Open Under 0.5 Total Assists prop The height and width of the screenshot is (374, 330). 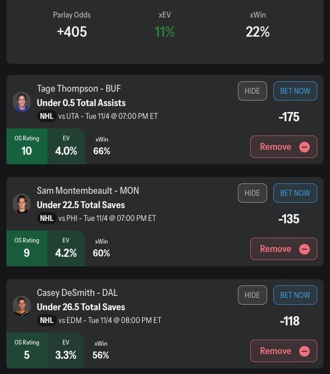point(81,103)
